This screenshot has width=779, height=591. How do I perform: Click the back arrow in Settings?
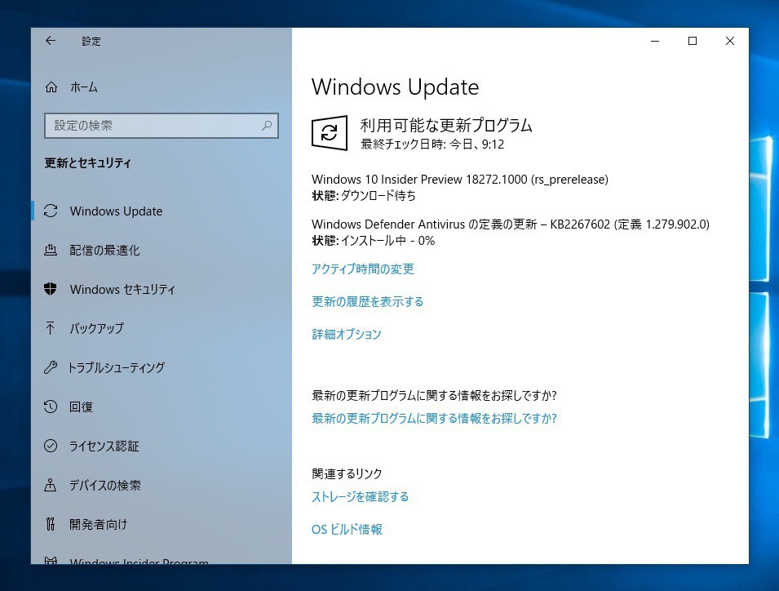pyautogui.click(x=51, y=41)
